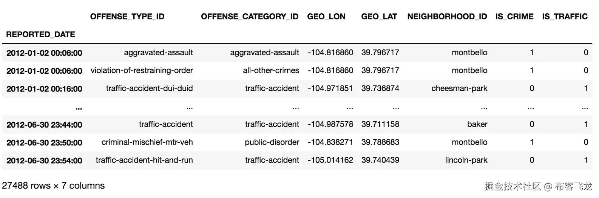Image resolution: width=599 pixels, height=198 pixels.
Task: Select the 2012-01-02 00:16:00 row index
Action: pyautogui.click(x=44, y=89)
